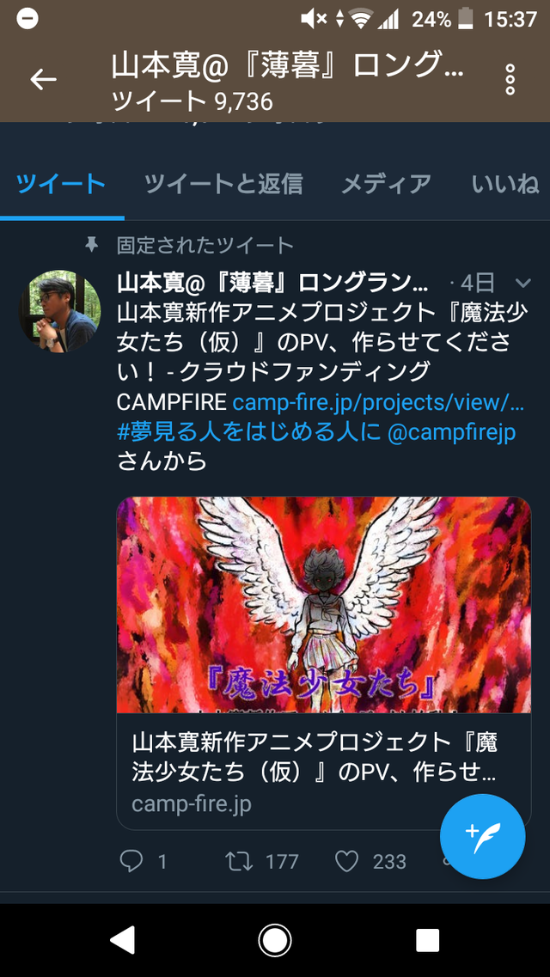This screenshot has width=550, height=977.
Task: Tap the compose tweet floating button
Action: click(483, 837)
